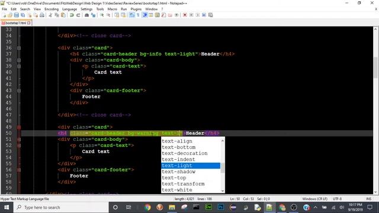Collapse the fold marker at line 52

19,146
